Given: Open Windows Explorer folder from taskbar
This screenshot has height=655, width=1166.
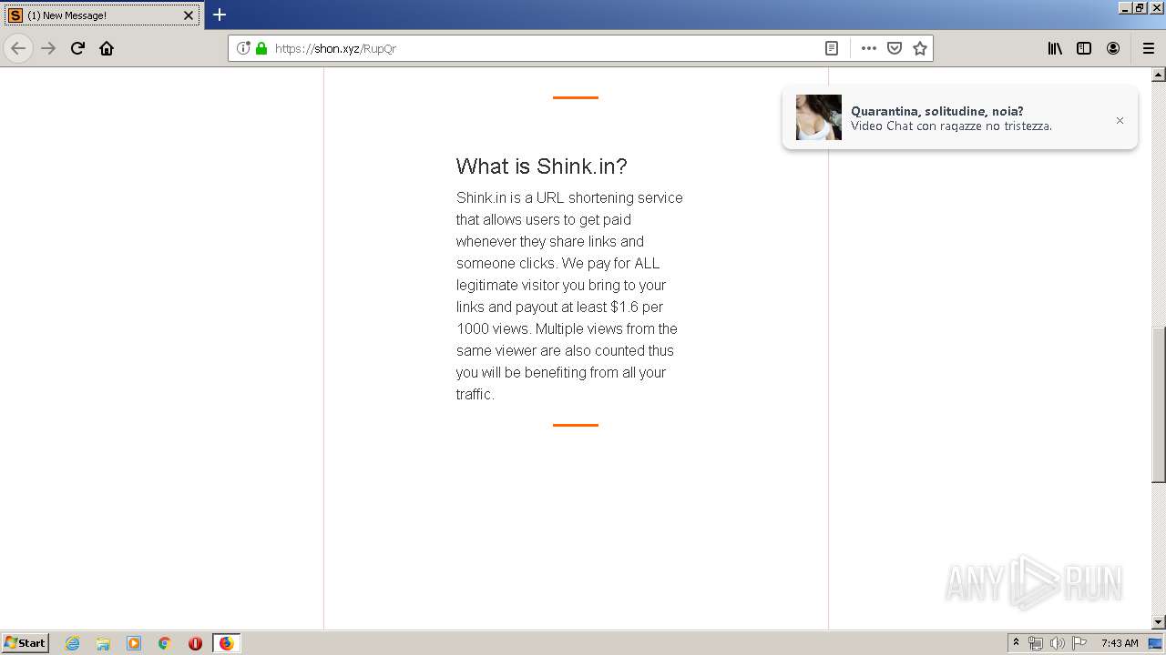Looking at the screenshot, I should [103, 643].
